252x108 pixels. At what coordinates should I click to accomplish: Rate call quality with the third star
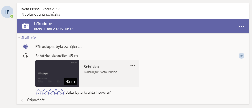click(x=50, y=92)
